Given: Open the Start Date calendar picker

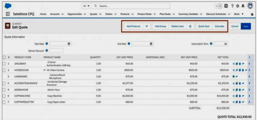Looking at the screenshot, I should point(69,44).
